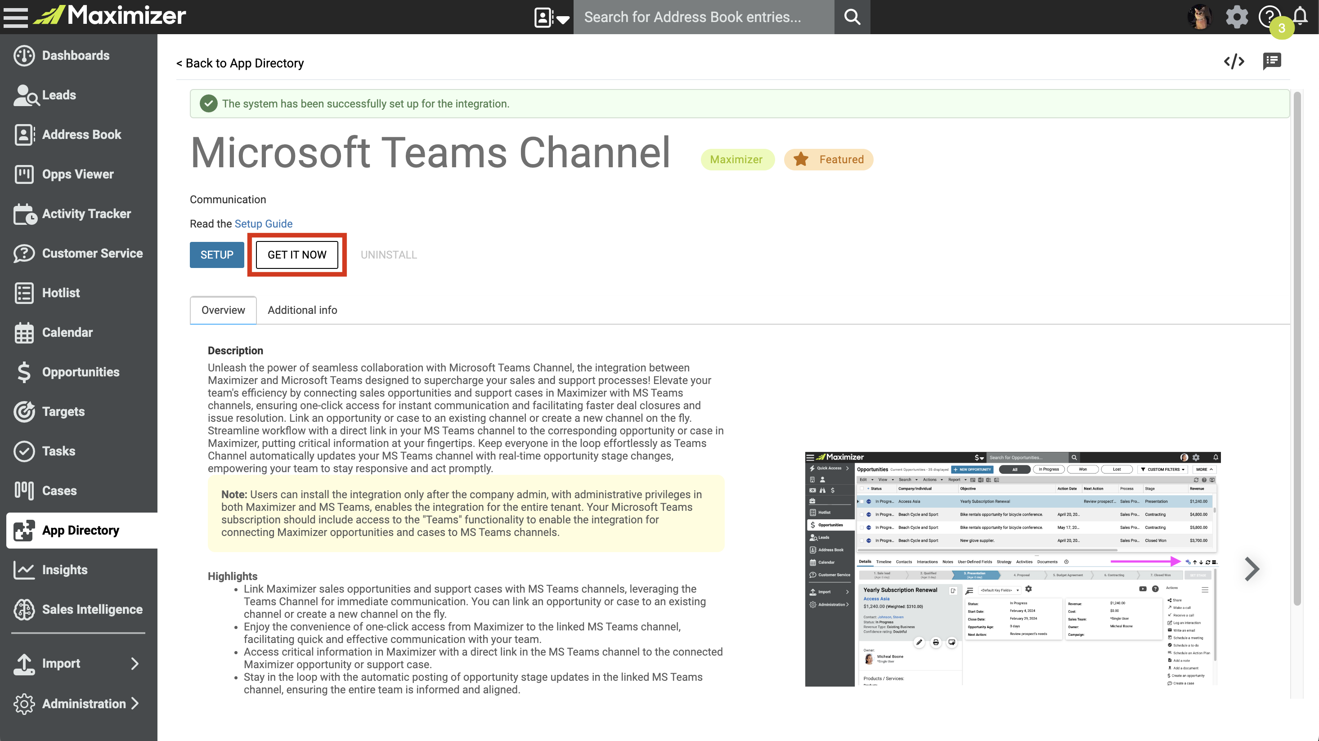Click the Featured badge

coord(829,160)
